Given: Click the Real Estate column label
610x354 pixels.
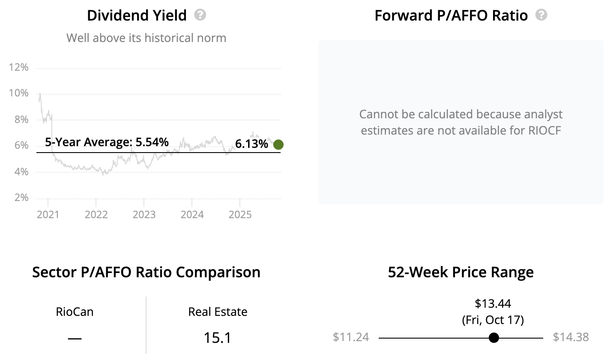Looking at the screenshot, I should coord(218,312).
